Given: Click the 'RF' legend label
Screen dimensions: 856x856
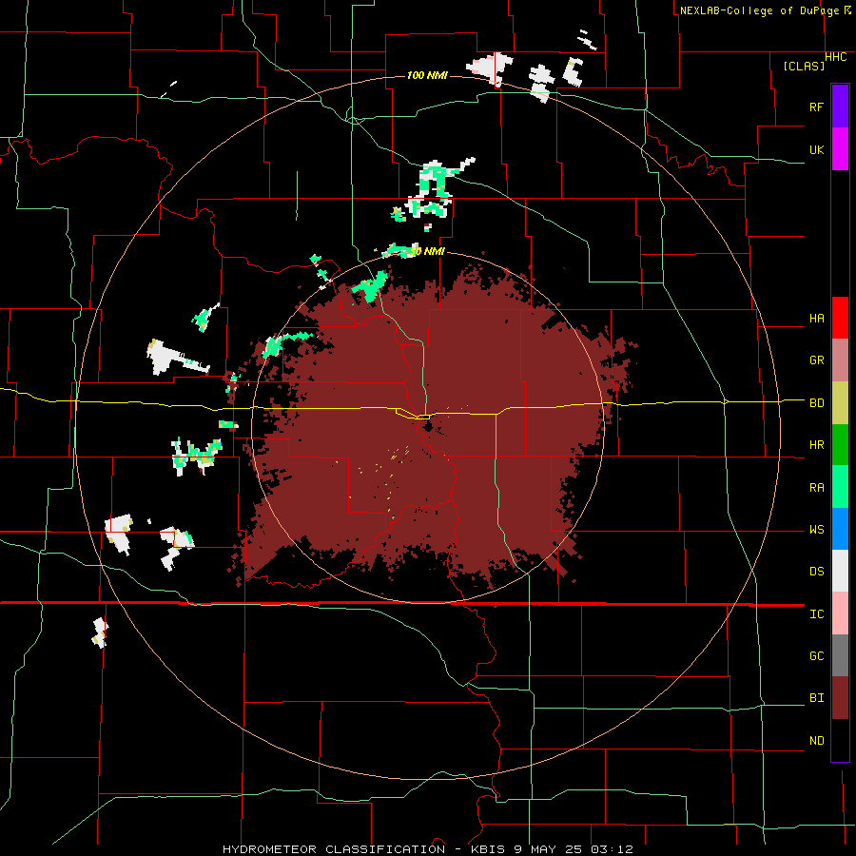Looking at the screenshot, I should coord(816,107).
